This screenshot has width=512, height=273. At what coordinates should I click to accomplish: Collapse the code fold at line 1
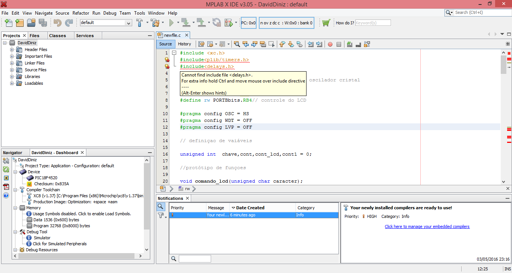click(x=174, y=53)
